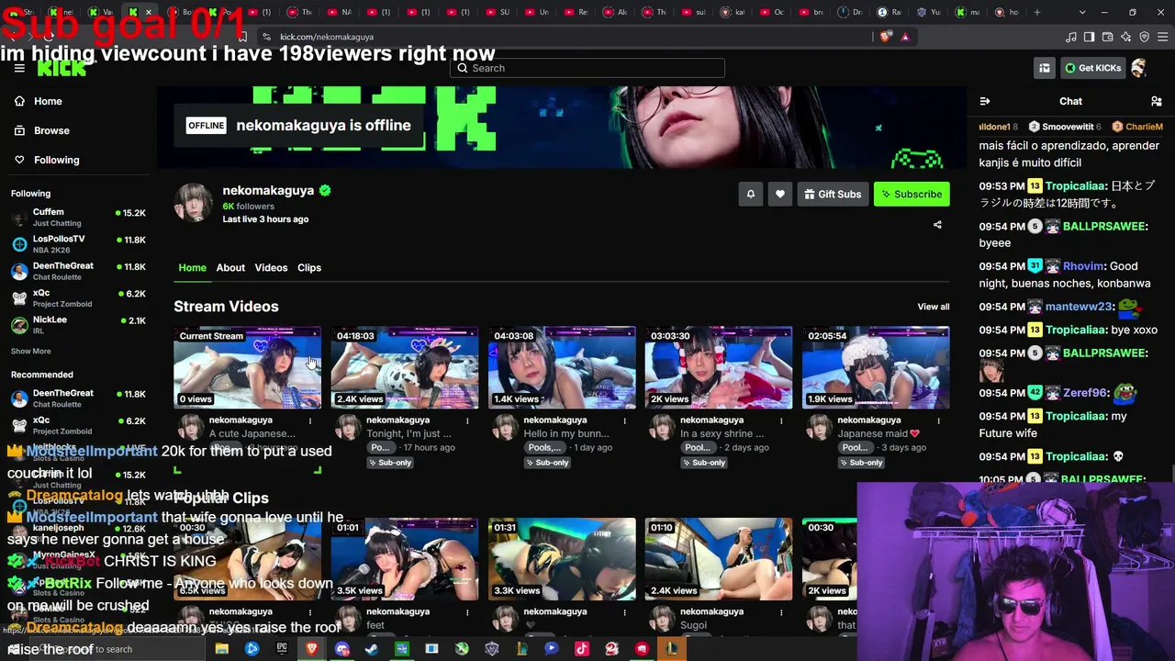The height and width of the screenshot is (661, 1175).
Task: Click the Home icon in the sidebar
Action: point(19,101)
